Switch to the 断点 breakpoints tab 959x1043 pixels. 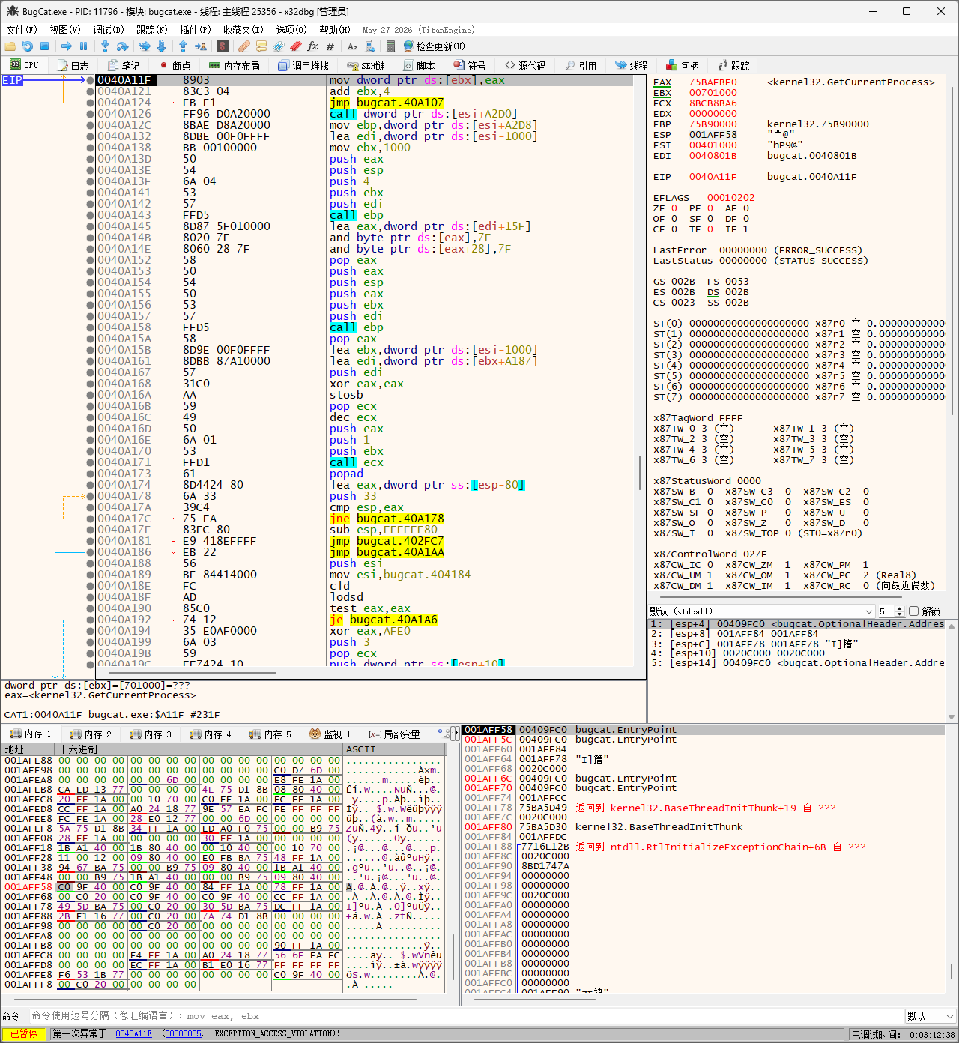[175, 66]
